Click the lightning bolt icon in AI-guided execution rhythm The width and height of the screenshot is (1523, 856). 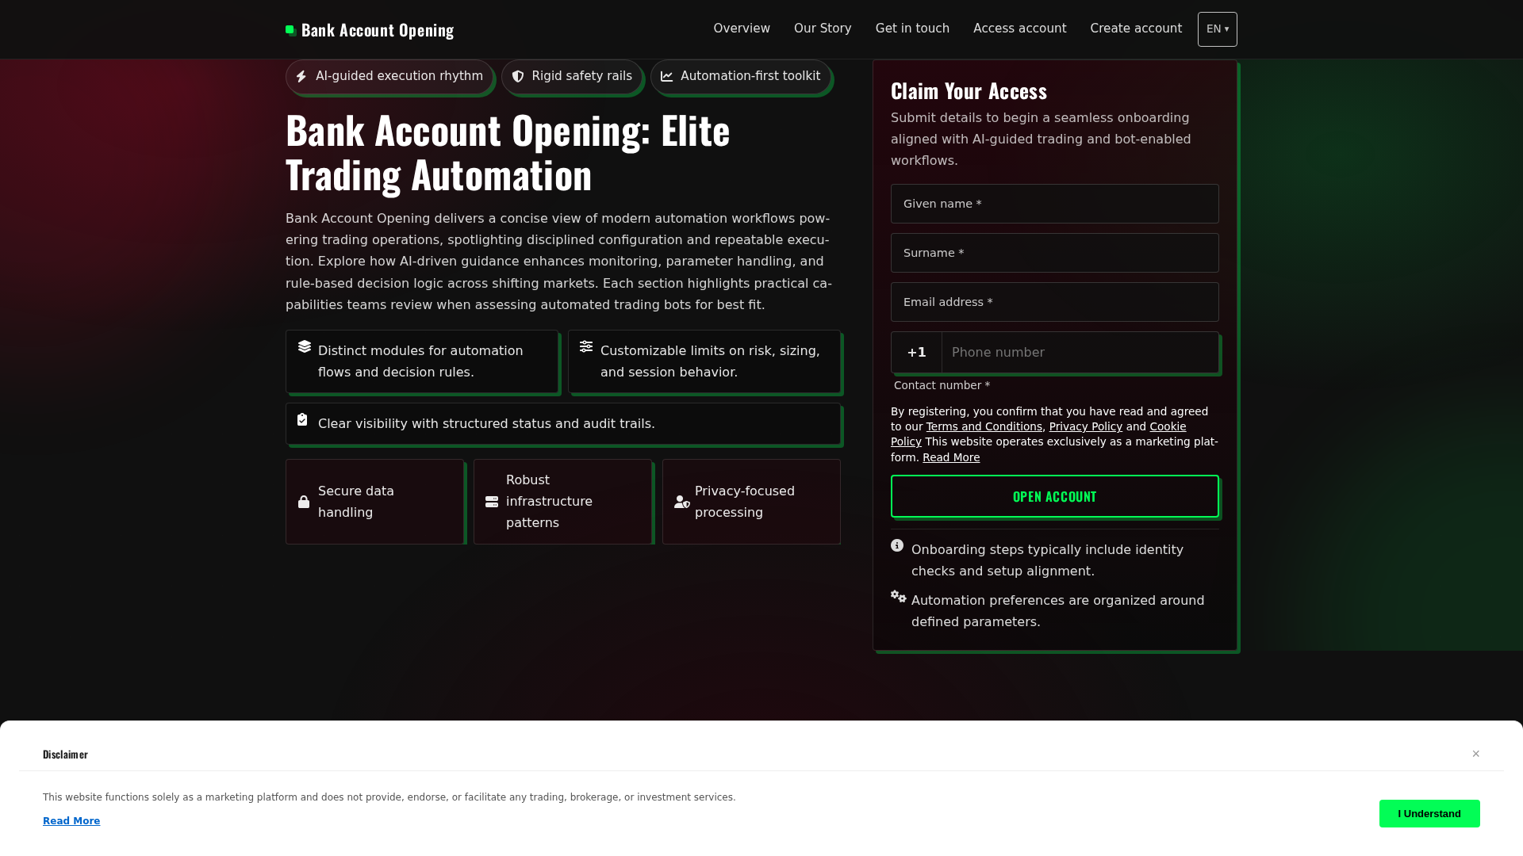point(301,77)
